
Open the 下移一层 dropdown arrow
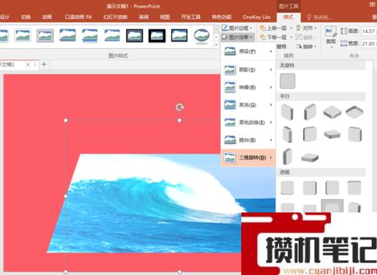291,38
